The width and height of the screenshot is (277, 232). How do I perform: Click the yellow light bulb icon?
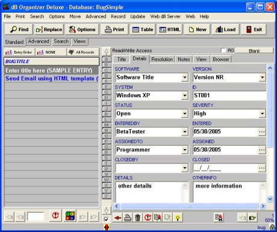[178, 218]
